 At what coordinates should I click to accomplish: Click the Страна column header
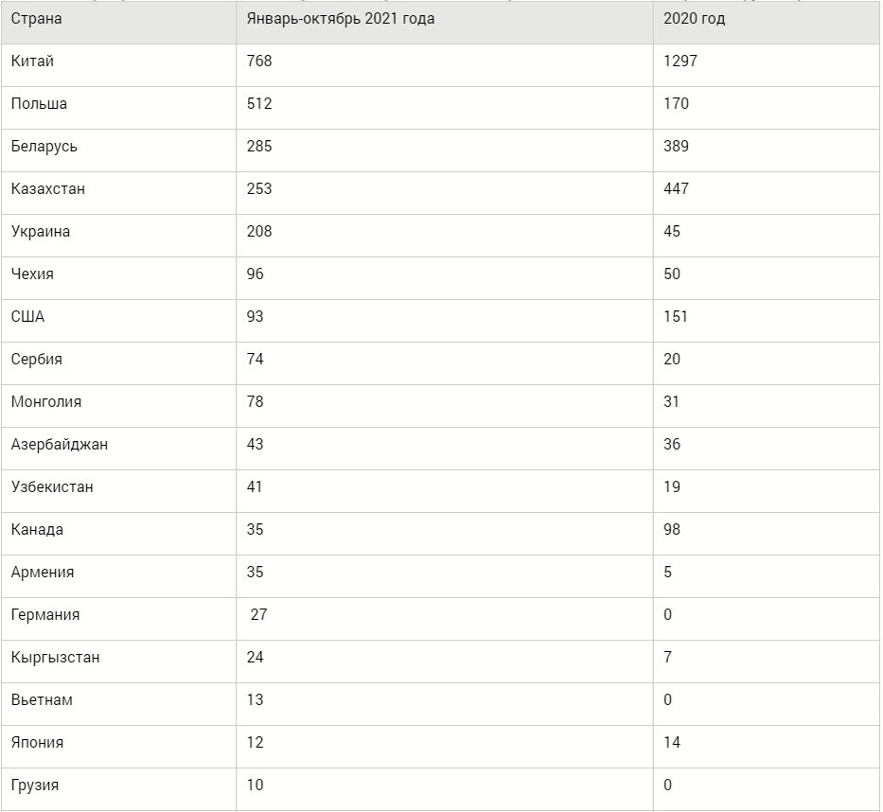click(x=36, y=19)
